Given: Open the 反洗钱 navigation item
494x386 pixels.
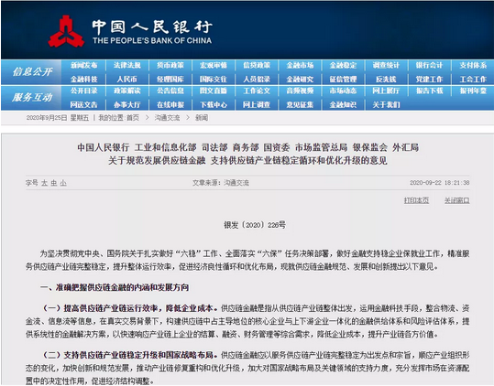Looking at the screenshot, I should pyautogui.click(x=386, y=80).
